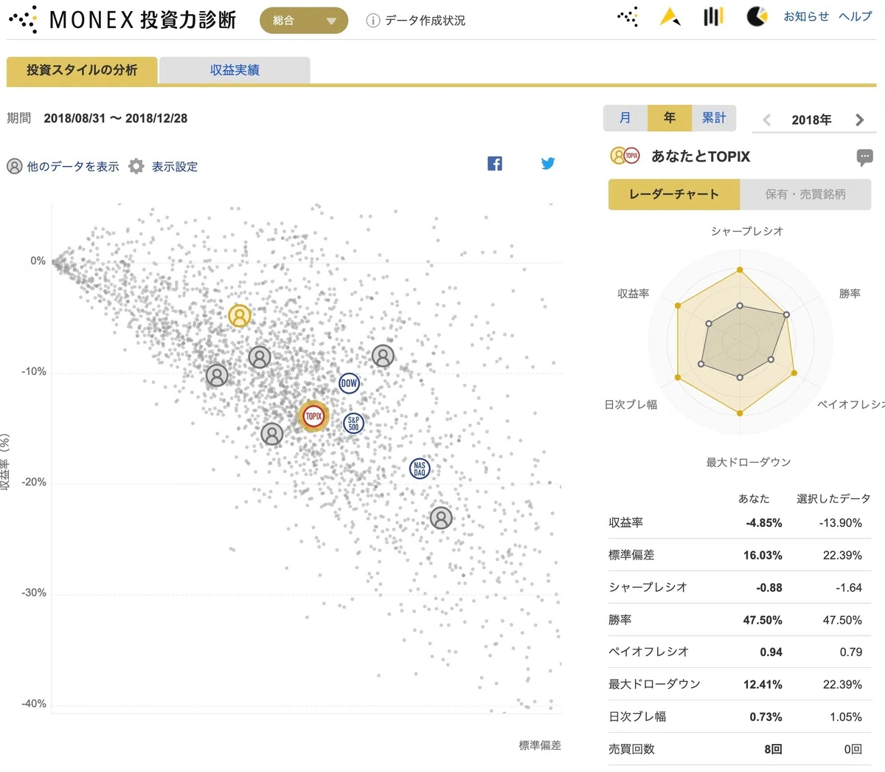Click the 他のデータを表示 link

point(73,167)
